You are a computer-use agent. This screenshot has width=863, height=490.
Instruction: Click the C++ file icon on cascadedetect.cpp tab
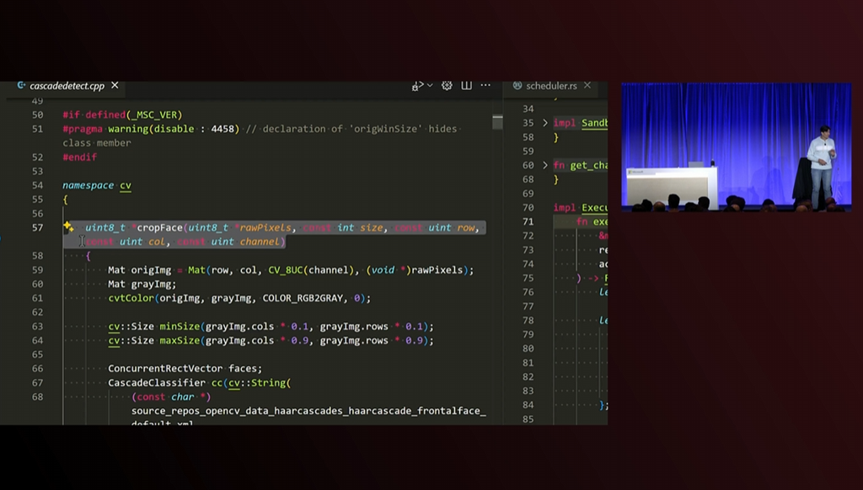(x=22, y=86)
